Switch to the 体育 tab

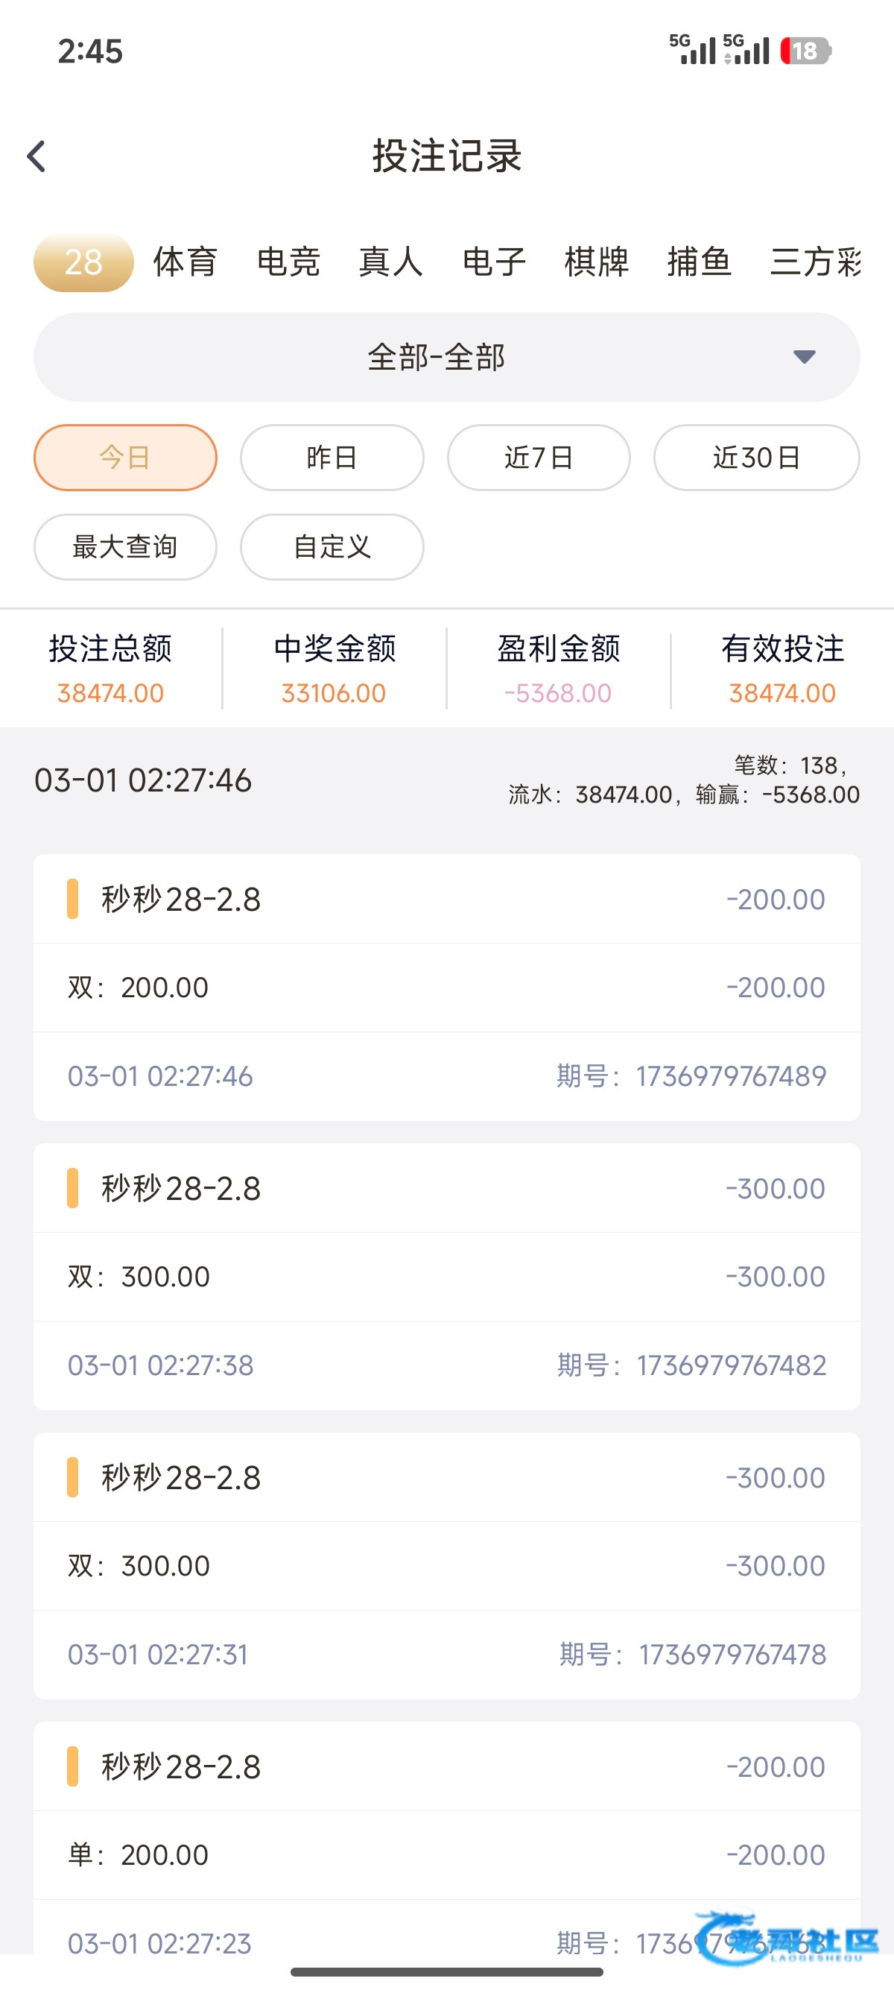186,262
